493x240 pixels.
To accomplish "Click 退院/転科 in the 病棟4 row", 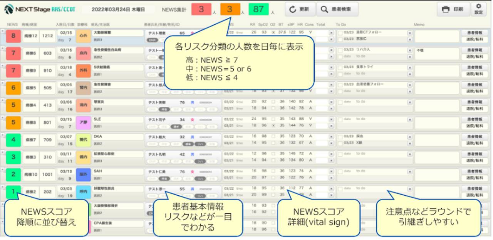I will coord(475,108).
